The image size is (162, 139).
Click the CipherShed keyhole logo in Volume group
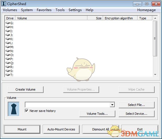[x=14, y=109]
